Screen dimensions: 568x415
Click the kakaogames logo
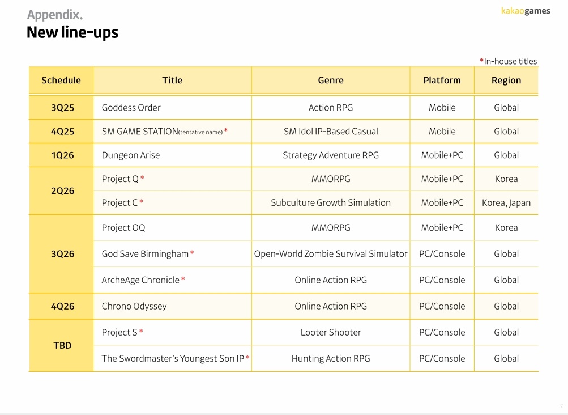(526, 11)
